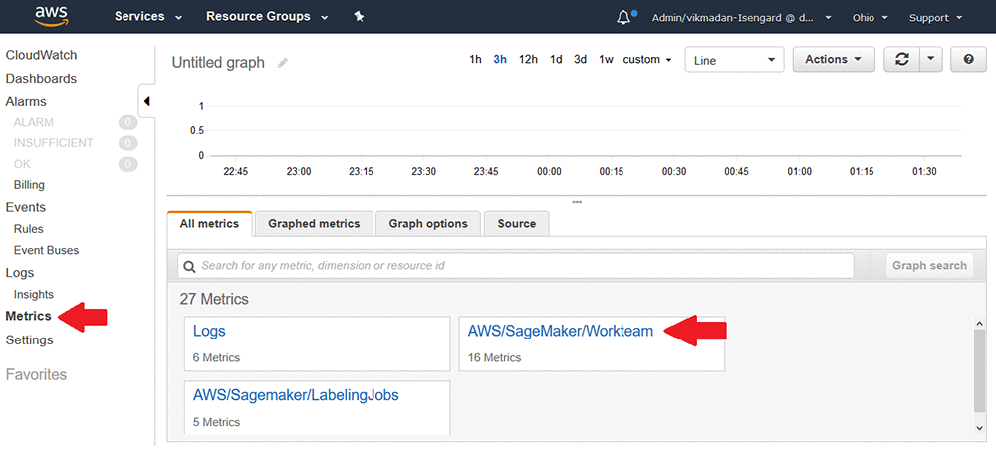Click the refresh graph icon button
Screen dimensions: 996x452
point(901,59)
